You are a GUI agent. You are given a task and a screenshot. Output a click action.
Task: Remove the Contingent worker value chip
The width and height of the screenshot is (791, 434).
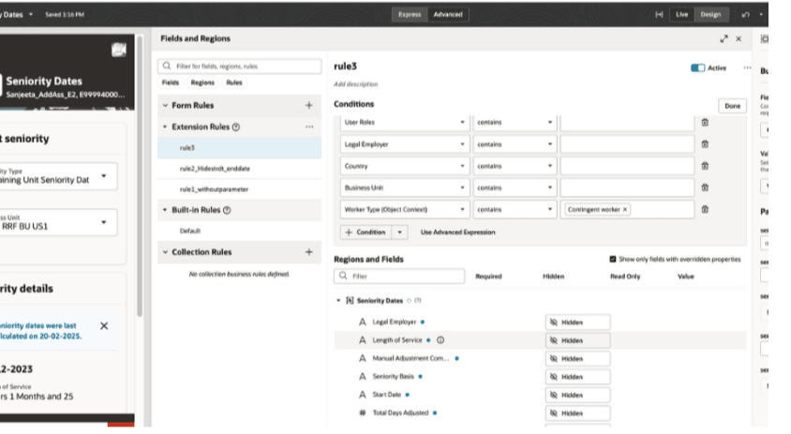click(625, 209)
